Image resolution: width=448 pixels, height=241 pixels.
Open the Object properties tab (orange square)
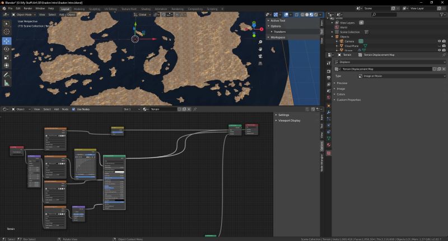tap(329, 106)
